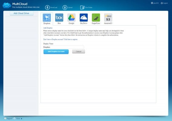Click the Add Cloud Drive button
The image size is (172, 121).
click(21, 13)
